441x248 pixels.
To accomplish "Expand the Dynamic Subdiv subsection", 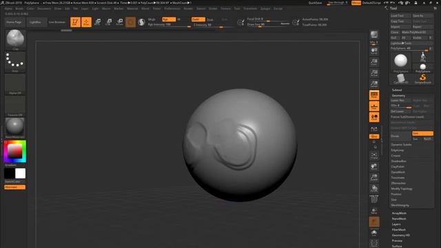I will pyautogui.click(x=401, y=145).
